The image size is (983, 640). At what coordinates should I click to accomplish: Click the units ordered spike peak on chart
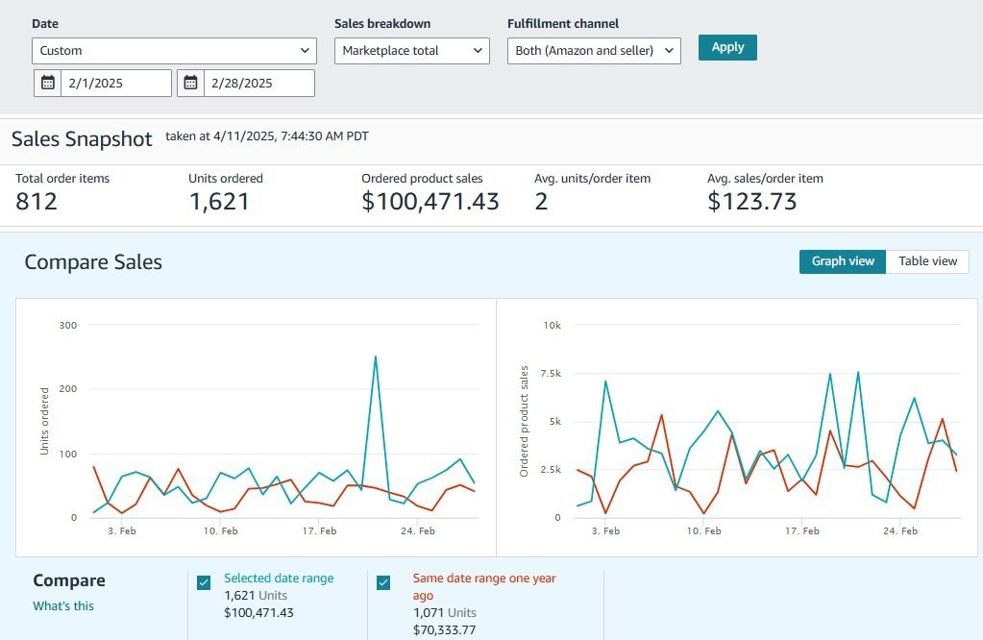[x=375, y=357]
